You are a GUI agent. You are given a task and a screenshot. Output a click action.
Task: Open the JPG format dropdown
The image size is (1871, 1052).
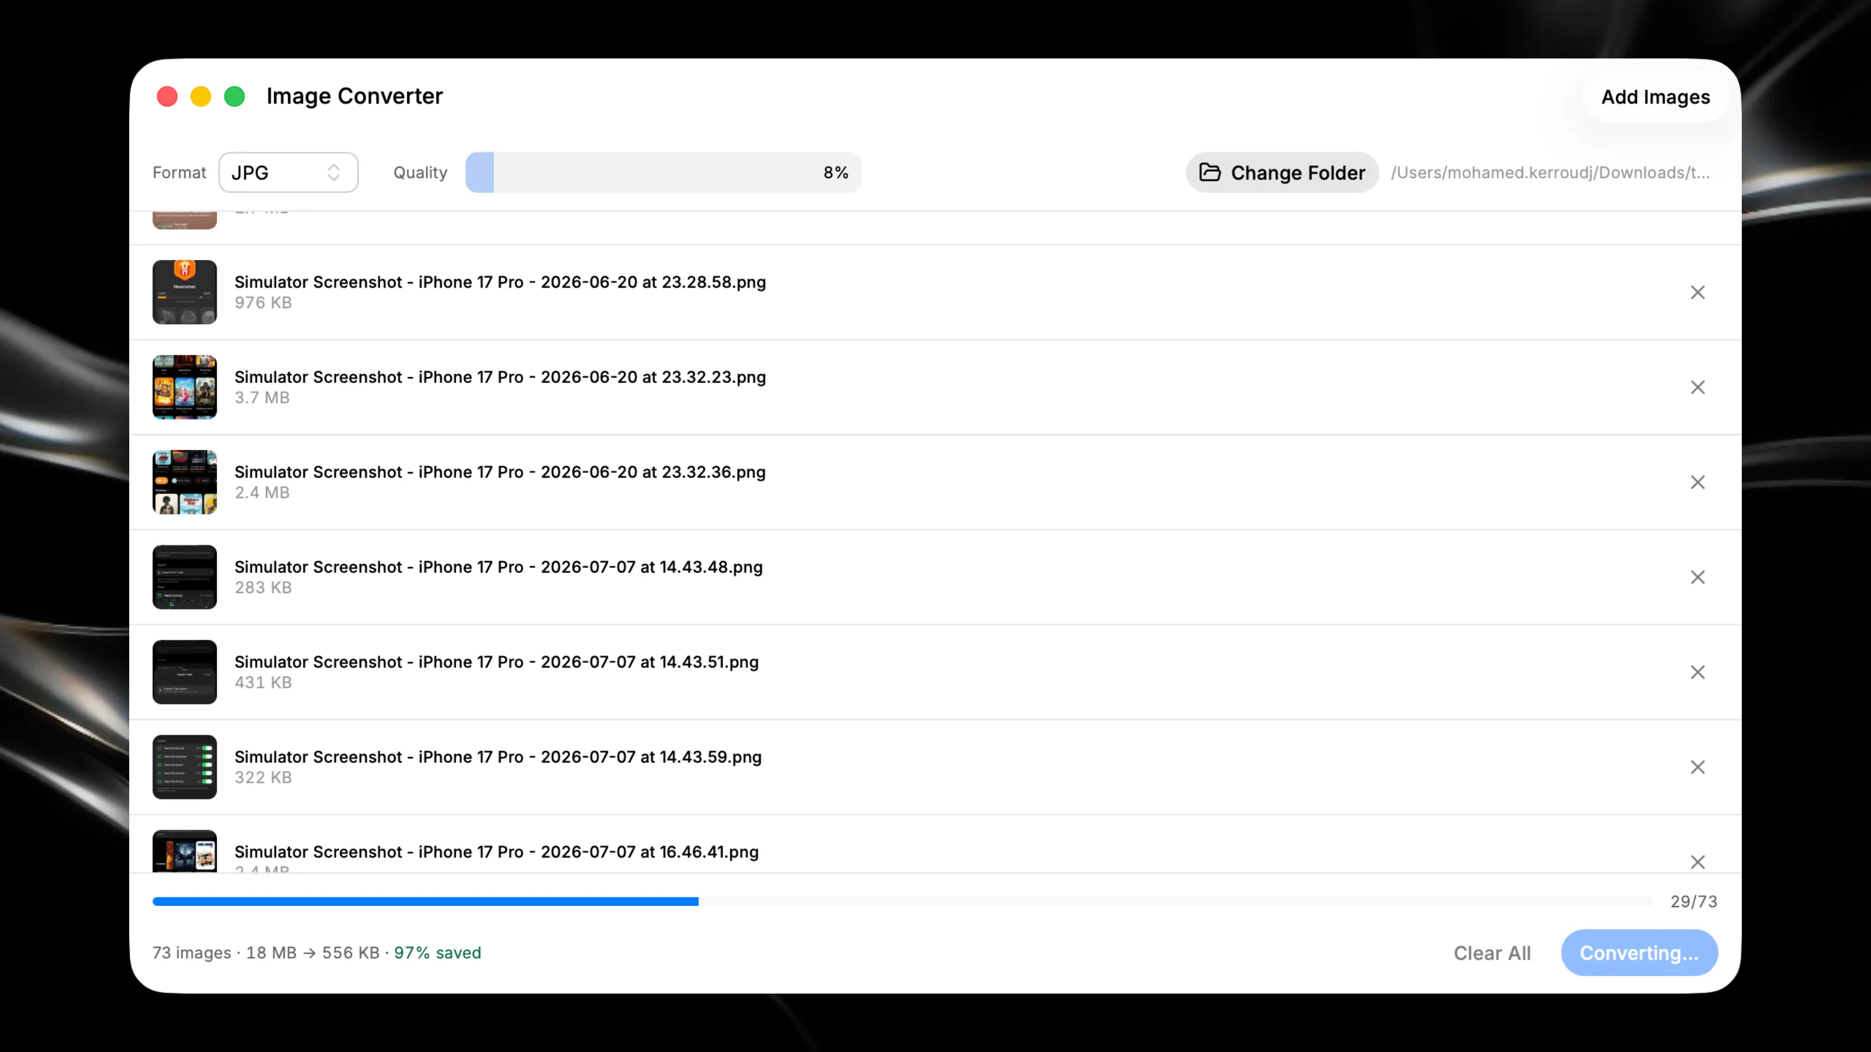click(x=288, y=172)
